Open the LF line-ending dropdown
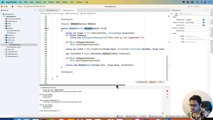The width and height of the screenshot is (213, 120). click(x=161, y=82)
